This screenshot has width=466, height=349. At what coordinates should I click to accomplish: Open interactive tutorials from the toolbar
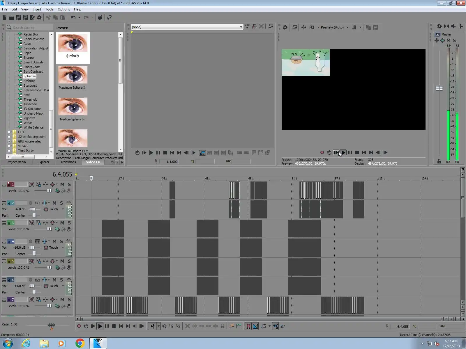coord(100,18)
